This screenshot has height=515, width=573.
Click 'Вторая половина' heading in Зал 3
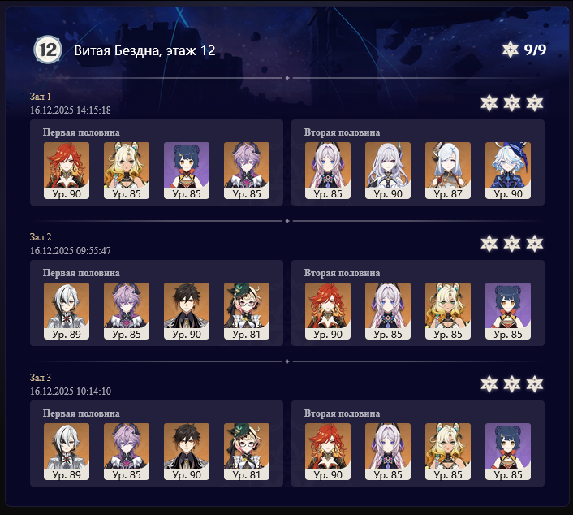pyautogui.click(x=342, y=413)
